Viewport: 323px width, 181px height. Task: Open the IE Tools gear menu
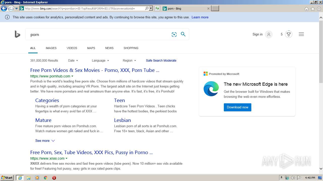[319, 9]
